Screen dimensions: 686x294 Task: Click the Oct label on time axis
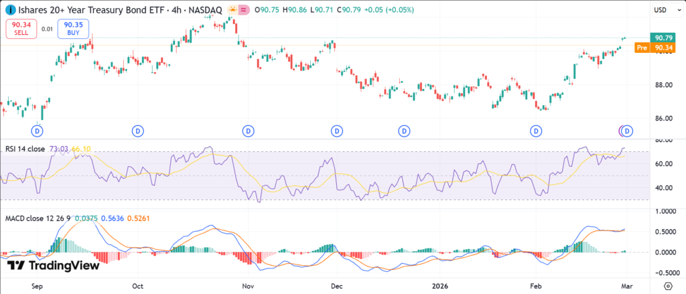[x=137, y=286]
